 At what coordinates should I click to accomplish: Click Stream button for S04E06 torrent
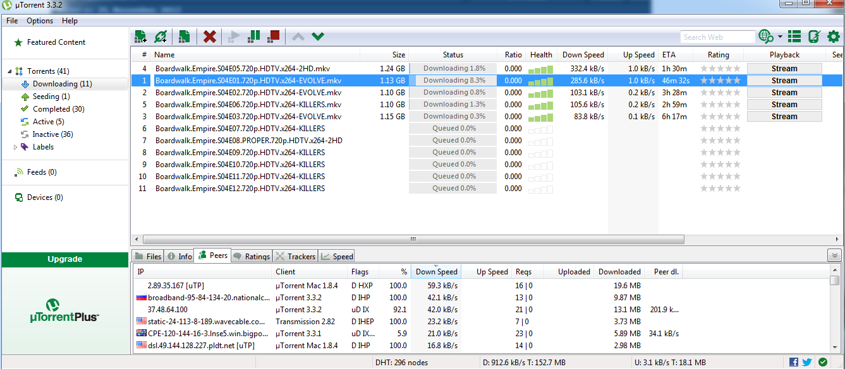point(784,105)
